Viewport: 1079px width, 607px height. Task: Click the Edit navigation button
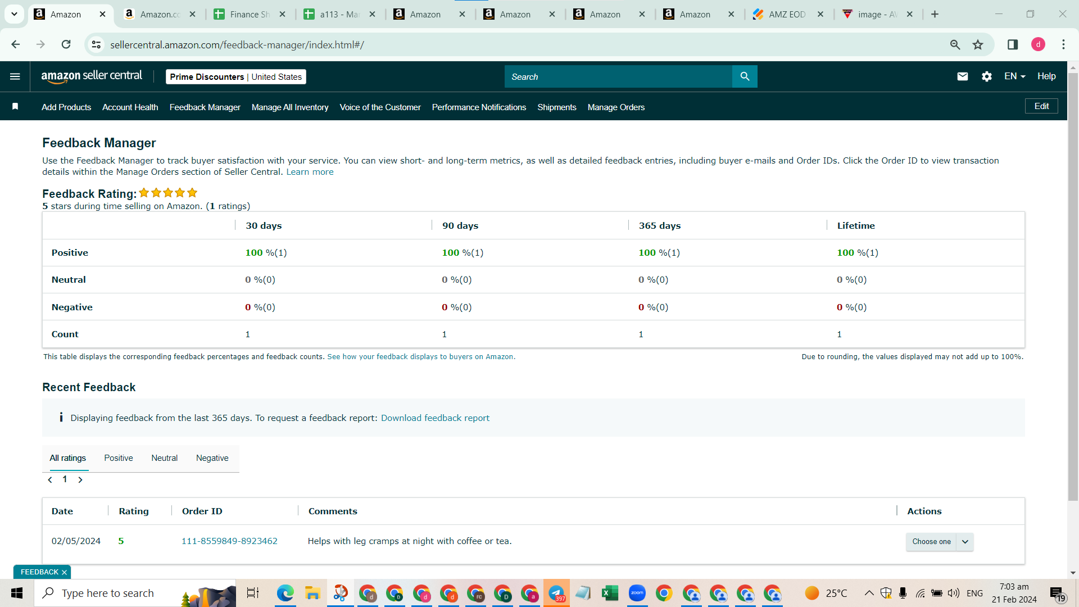1041,106
